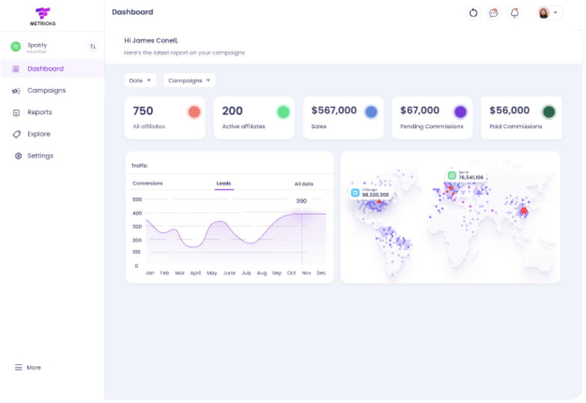Toggle the Spotify account switcher arrows
Screen dimensions: 586x403
[93, 47]
